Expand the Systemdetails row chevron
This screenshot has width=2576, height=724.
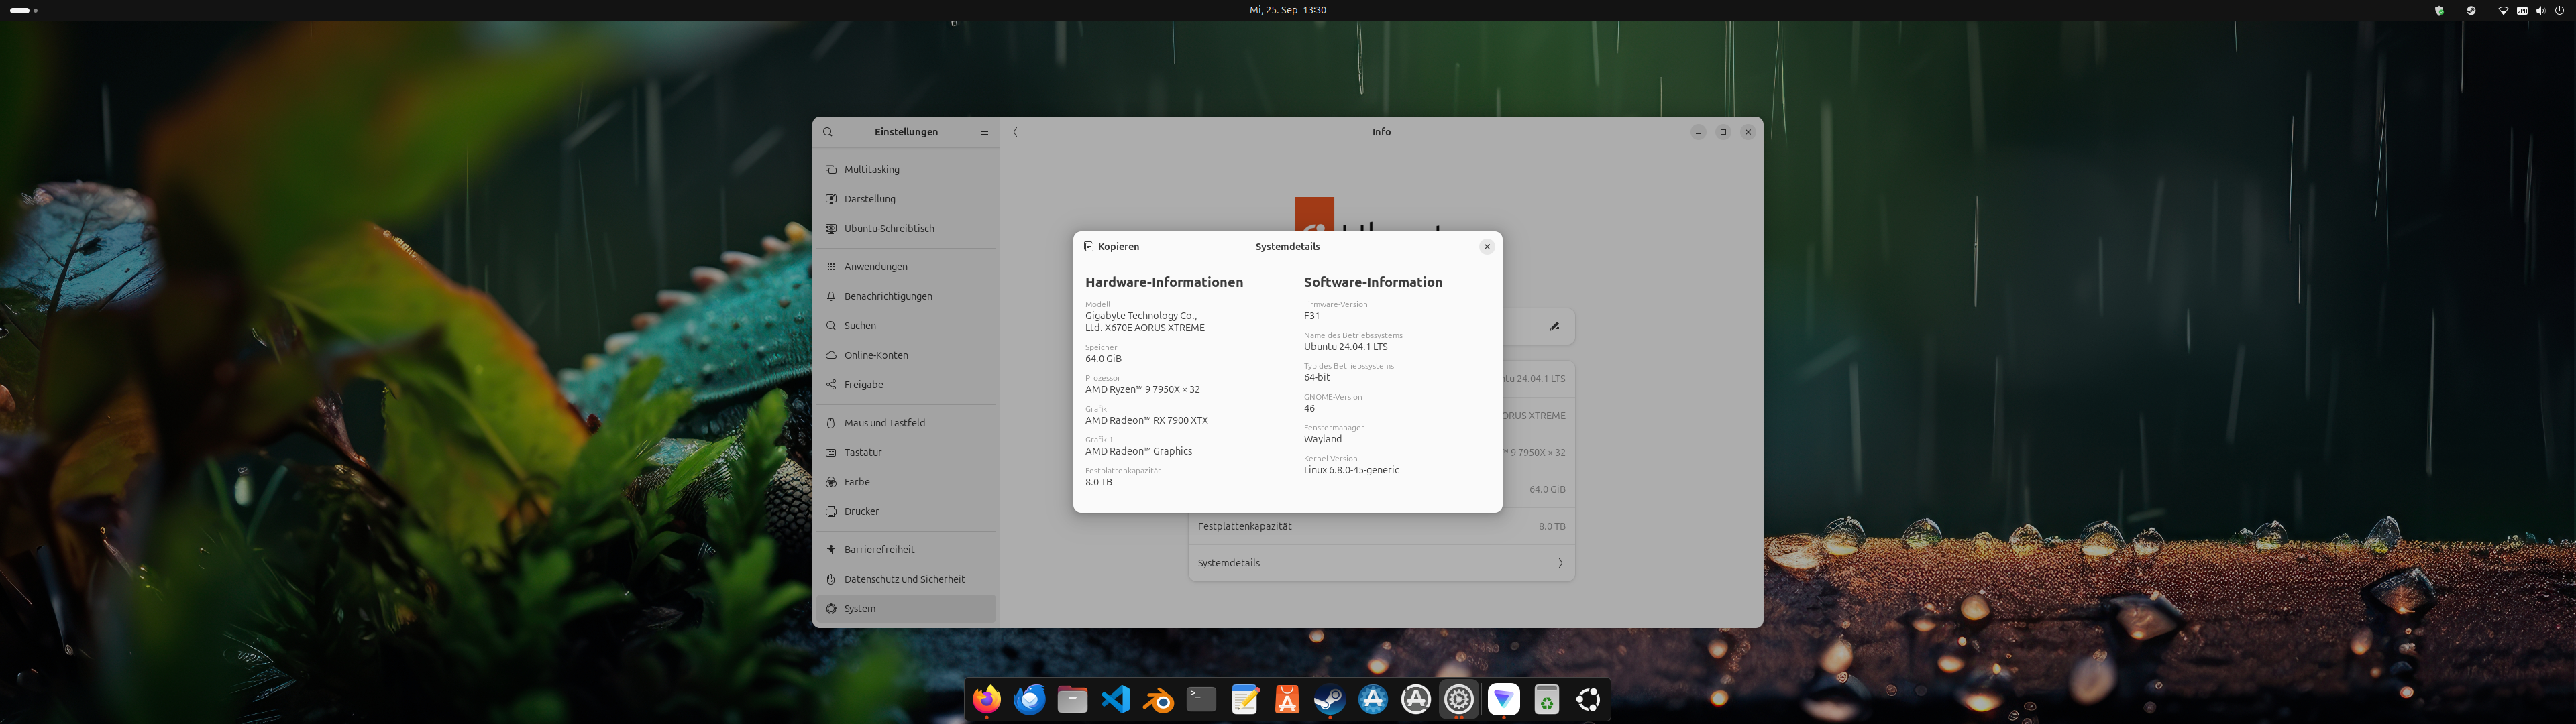(x=1560, y=563)
